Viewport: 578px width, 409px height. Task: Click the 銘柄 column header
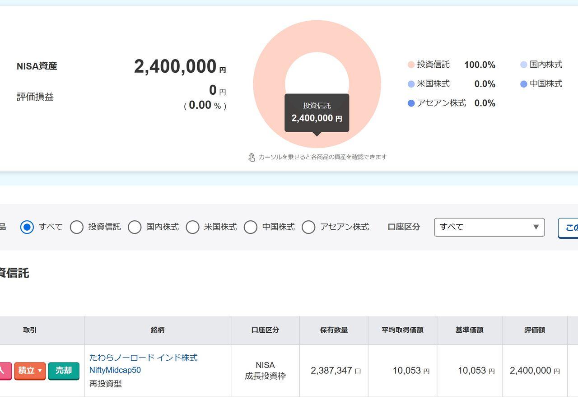tap(158, 330)
